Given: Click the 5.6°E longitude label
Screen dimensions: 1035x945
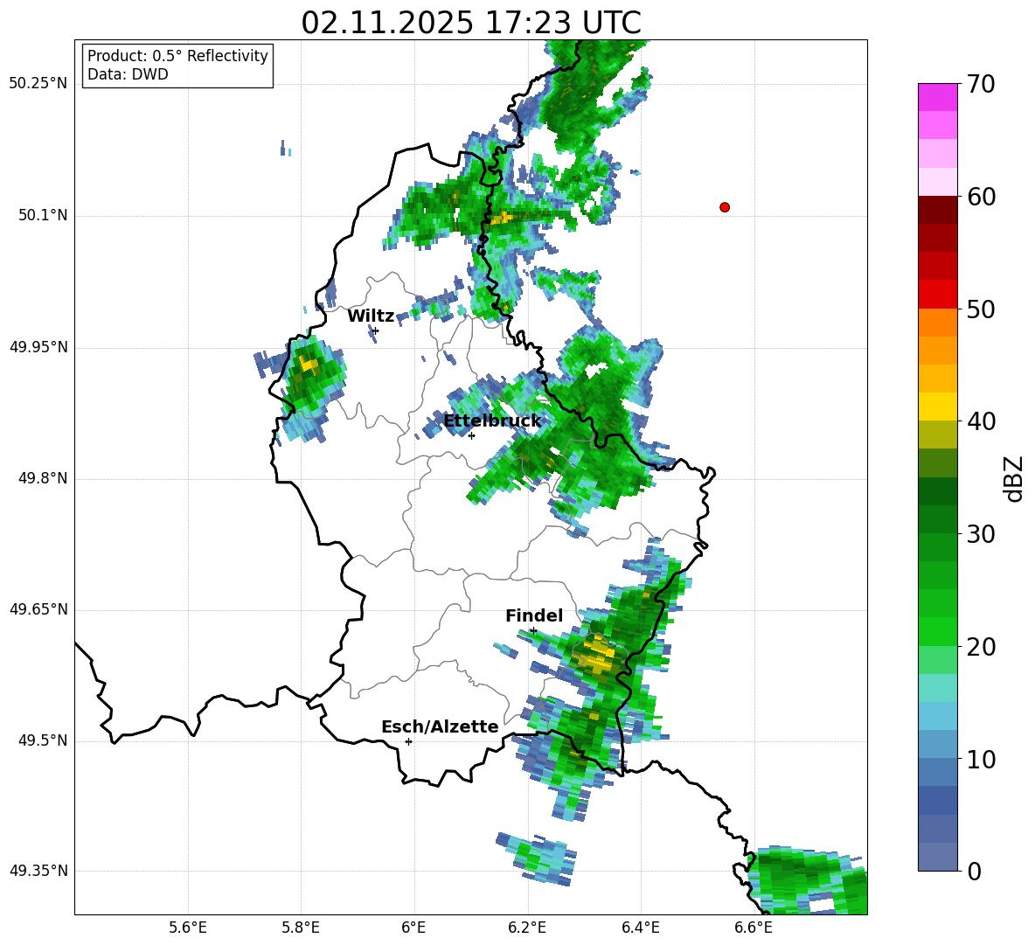Looking at the screenshot, I should 188,928.
